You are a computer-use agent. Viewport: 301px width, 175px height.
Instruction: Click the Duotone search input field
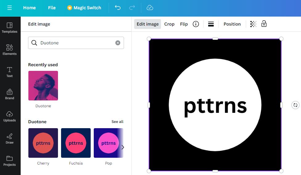click(x=76, y=43)
